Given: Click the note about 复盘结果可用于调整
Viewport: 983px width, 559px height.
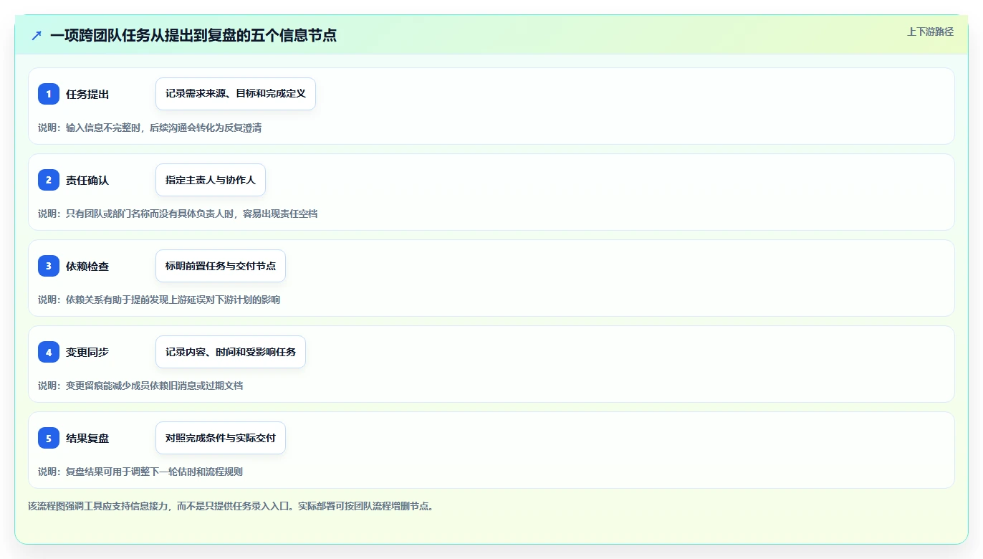Looking at the screenshot, I should click(140, 472).
